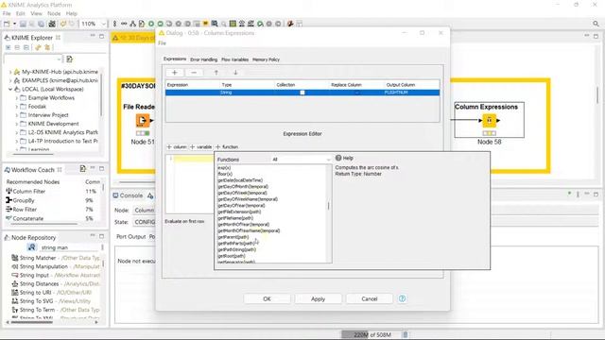This screenshot has width=605, height=340.
Task: Click the remove expression minus button
Action: (194, 73)
